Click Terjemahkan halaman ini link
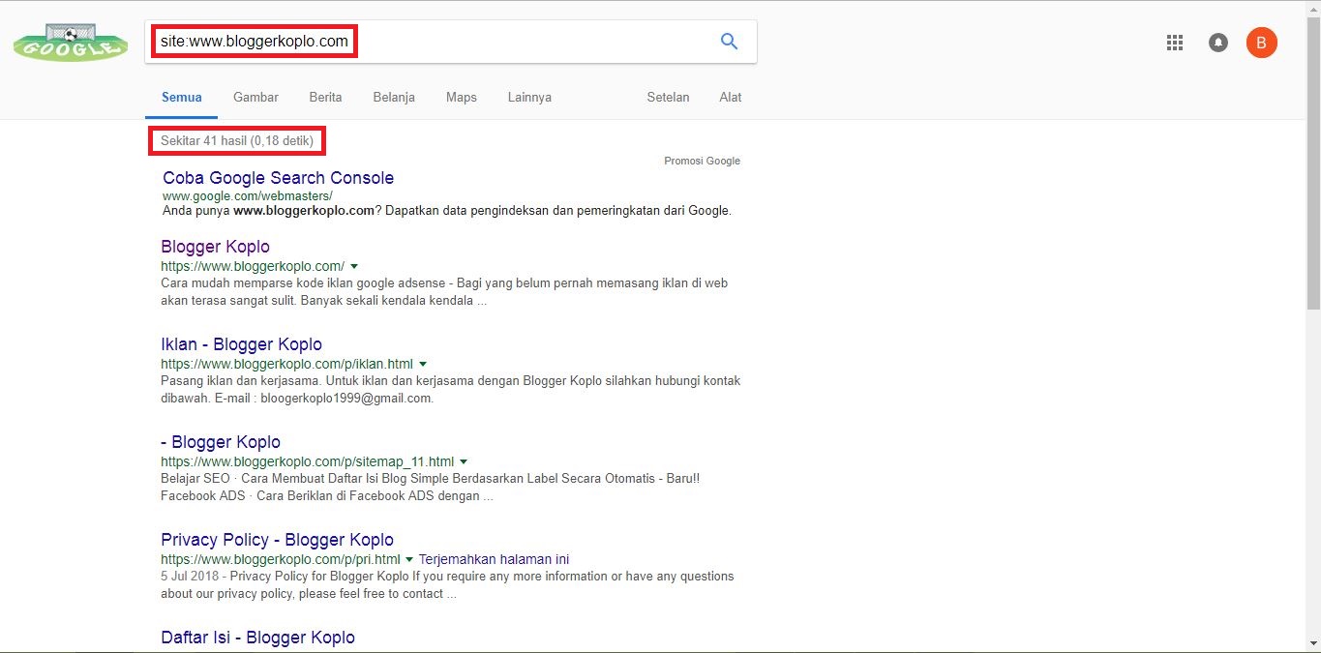Screen dimensions: 1321x653 495,559
